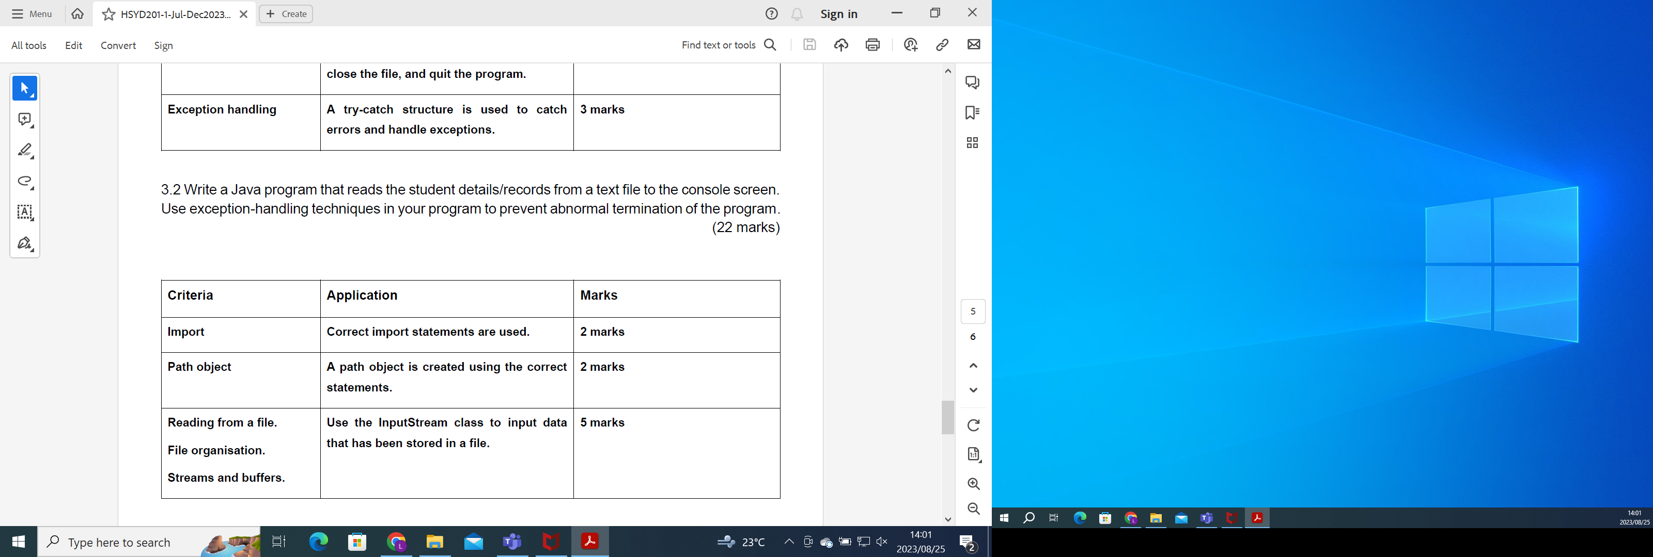Open the bookmarks panel
This screenshot has height=557, width=1653.
tap(972, 113)
